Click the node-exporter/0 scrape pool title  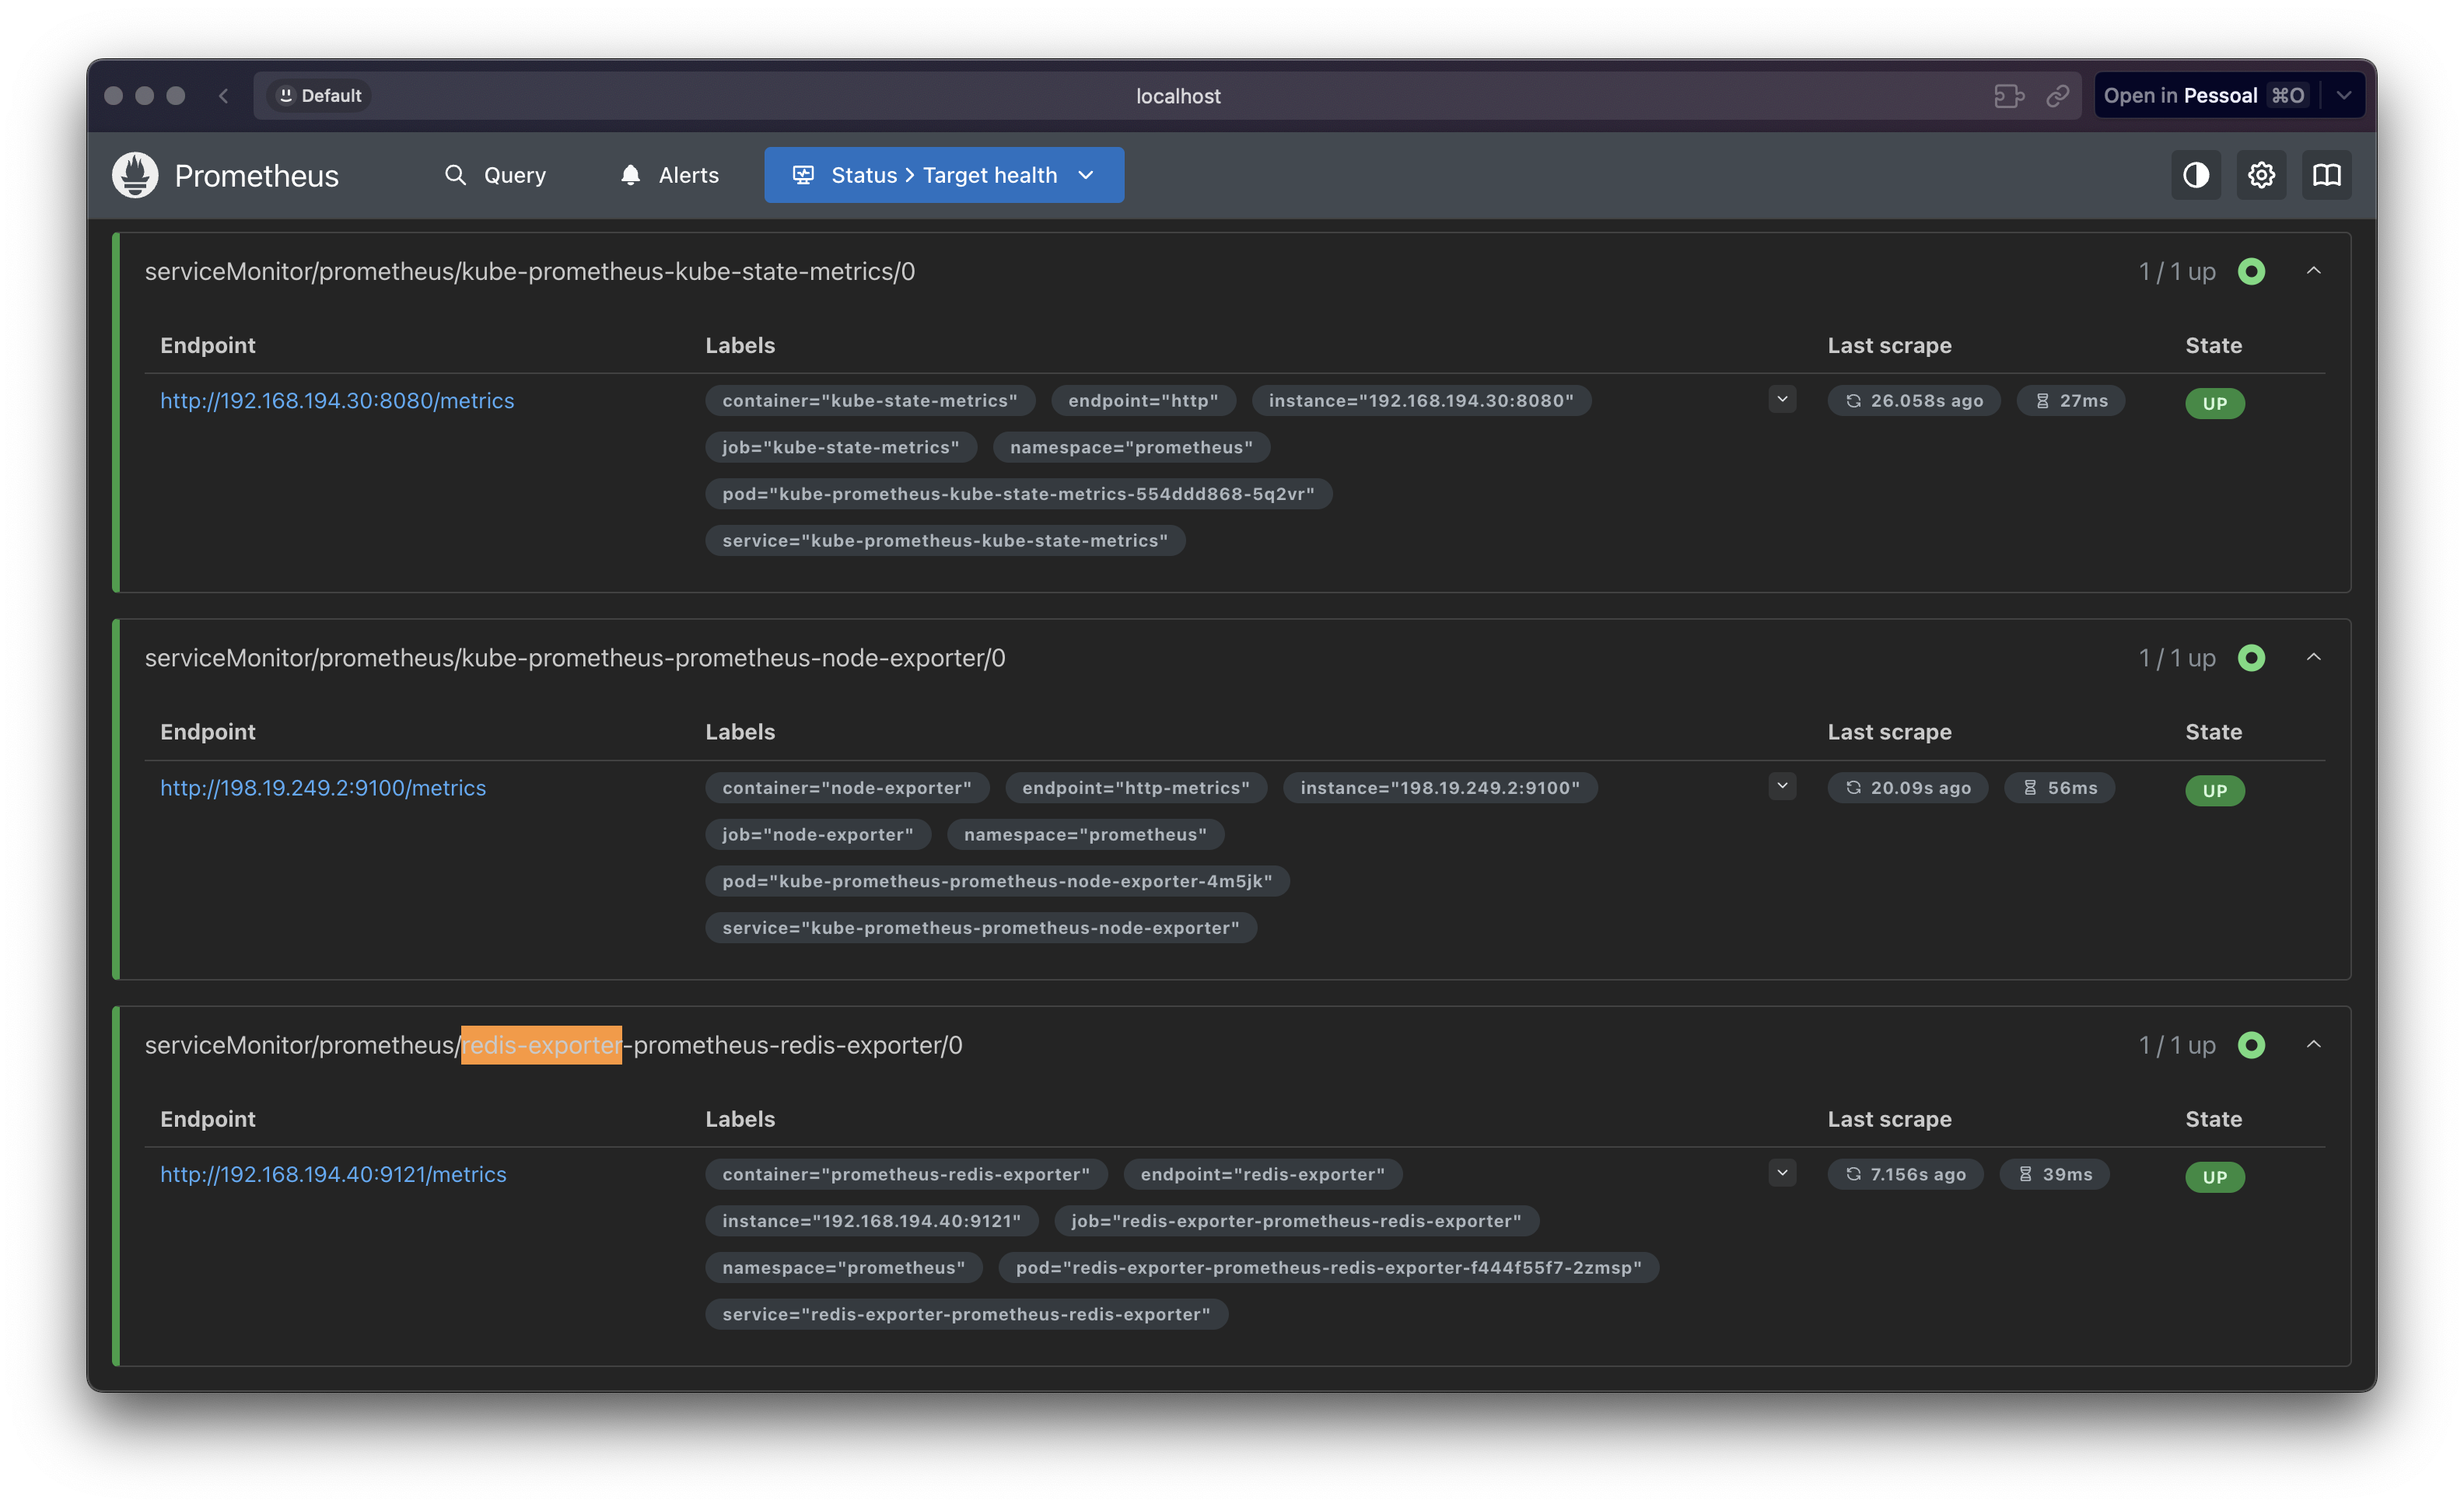coord(575,658)
